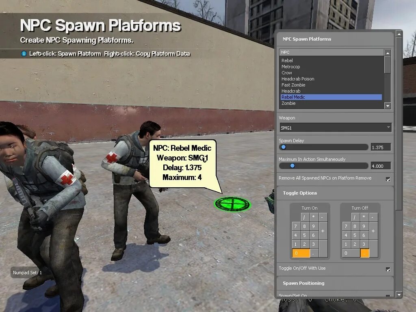Screen dimensions: 416x312
Task: Click slash key on Turn Off numpad
Action: [355, 217]
